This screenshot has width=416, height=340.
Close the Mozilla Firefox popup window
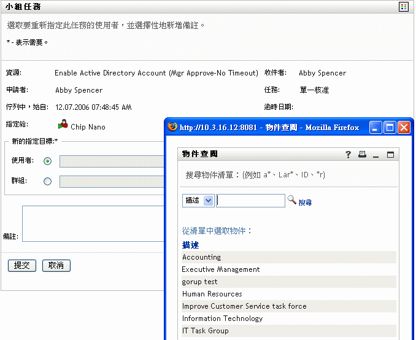(404, 128)
